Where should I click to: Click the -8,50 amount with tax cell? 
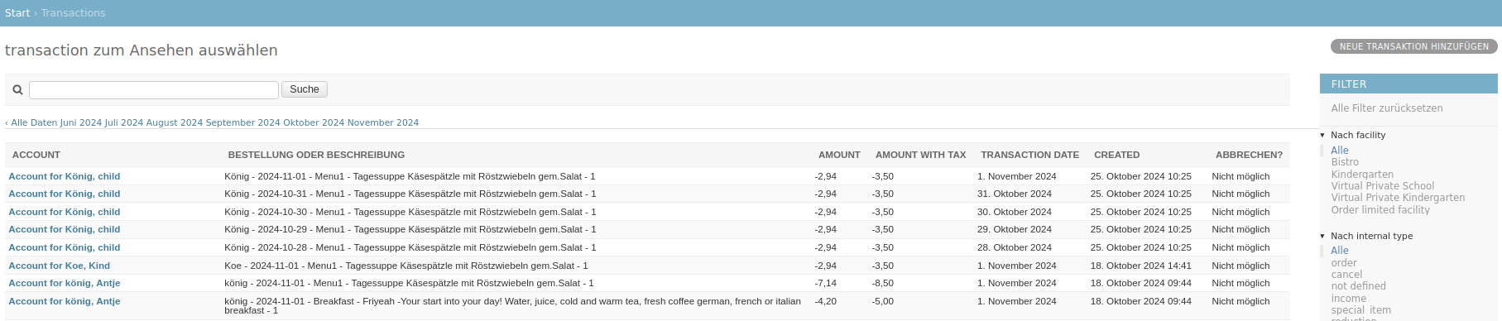[x=883, y=283]
